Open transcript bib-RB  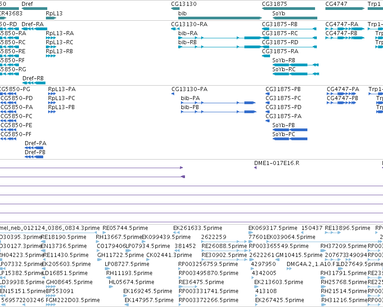coord(220,47)
